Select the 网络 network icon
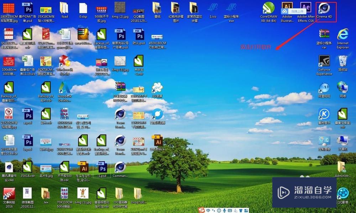Viewport: 356px width, 213px height. point(342,90)
